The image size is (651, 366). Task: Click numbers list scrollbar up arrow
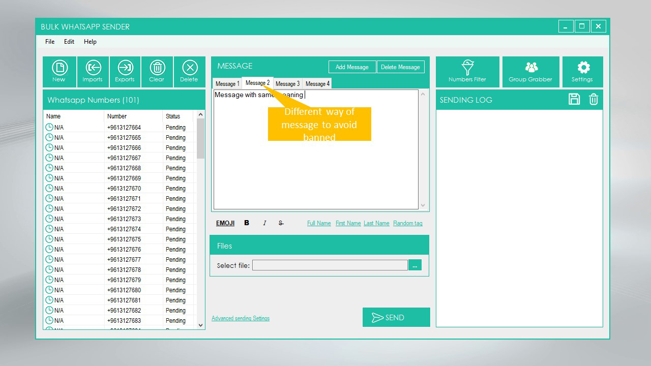point(200,115)
